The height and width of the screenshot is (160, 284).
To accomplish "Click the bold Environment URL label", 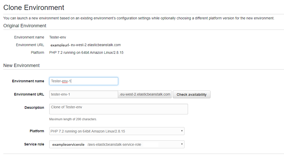I will [29, 94].
